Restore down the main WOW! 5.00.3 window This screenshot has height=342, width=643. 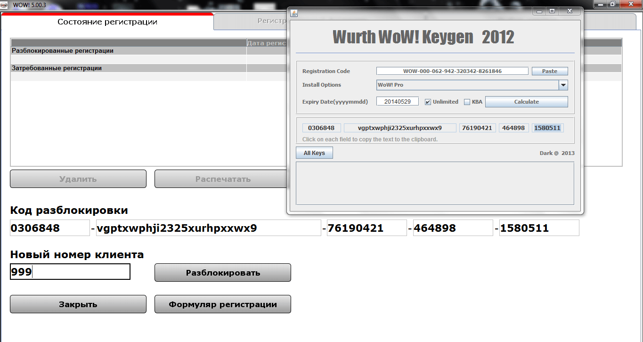[x=612, y=4]
